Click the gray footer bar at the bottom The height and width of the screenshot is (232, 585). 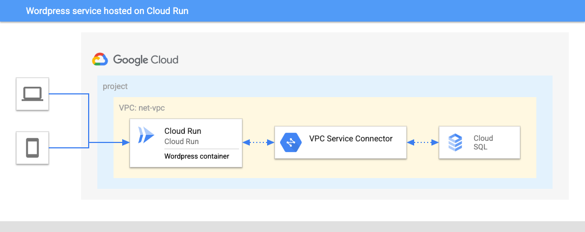coord(292,226)
